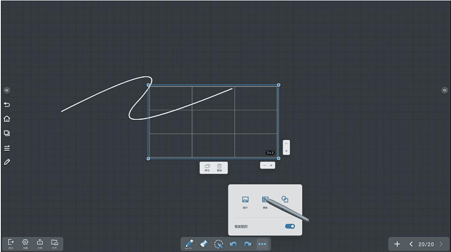This screenshot has height=252, width=451.
Task: Close the more options (three dots) menu
Action: [262, 244]
